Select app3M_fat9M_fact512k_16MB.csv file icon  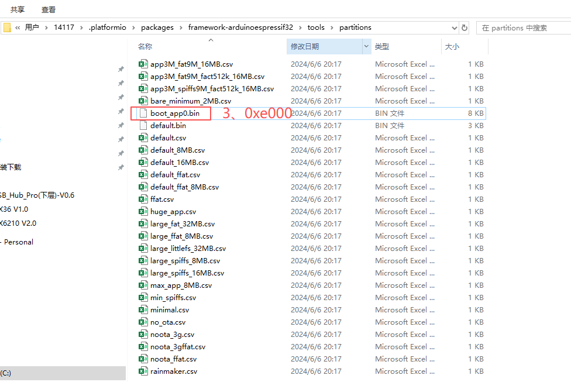click(143, 77)
